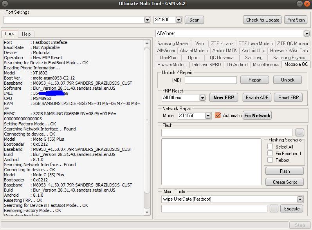This screenshot has width=312, height=230.
Task: Click log line 'Removing Factory Mode... OK'
Action: [x=32, y=210]
